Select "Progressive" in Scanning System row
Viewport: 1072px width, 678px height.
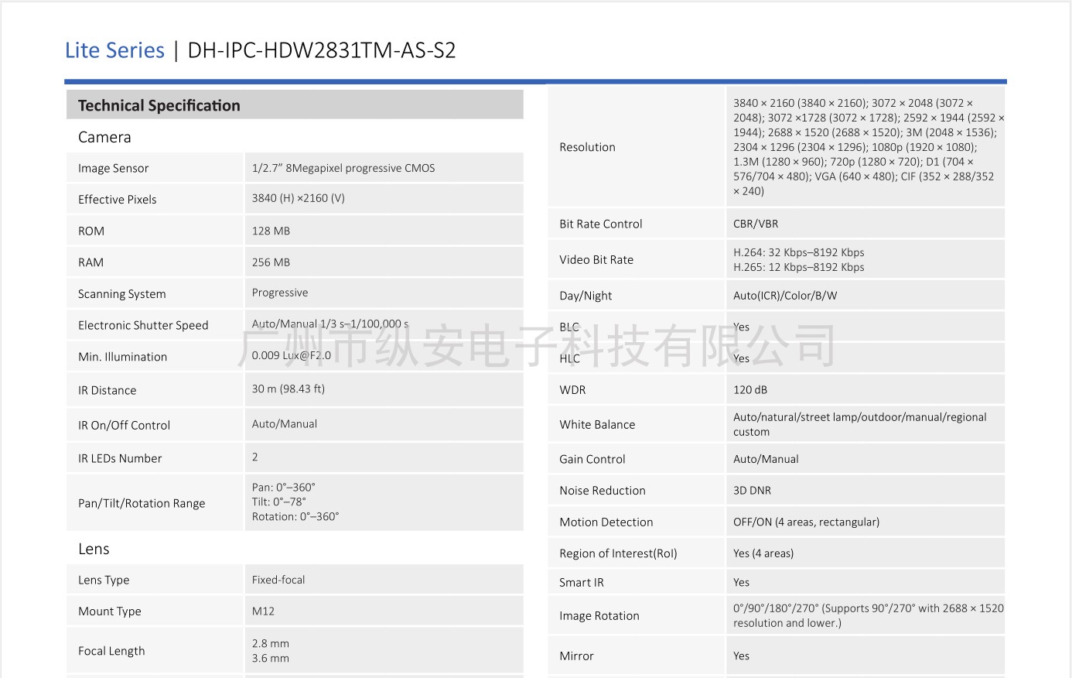coord(280,293)
